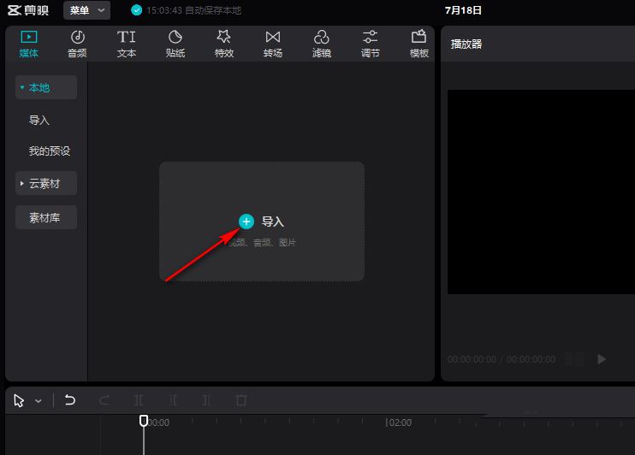Select the pointer selection tool
635x455 pixels.
click(19, 401)
